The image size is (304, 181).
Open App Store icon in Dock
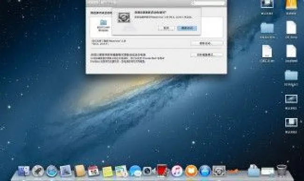point(205,171)
